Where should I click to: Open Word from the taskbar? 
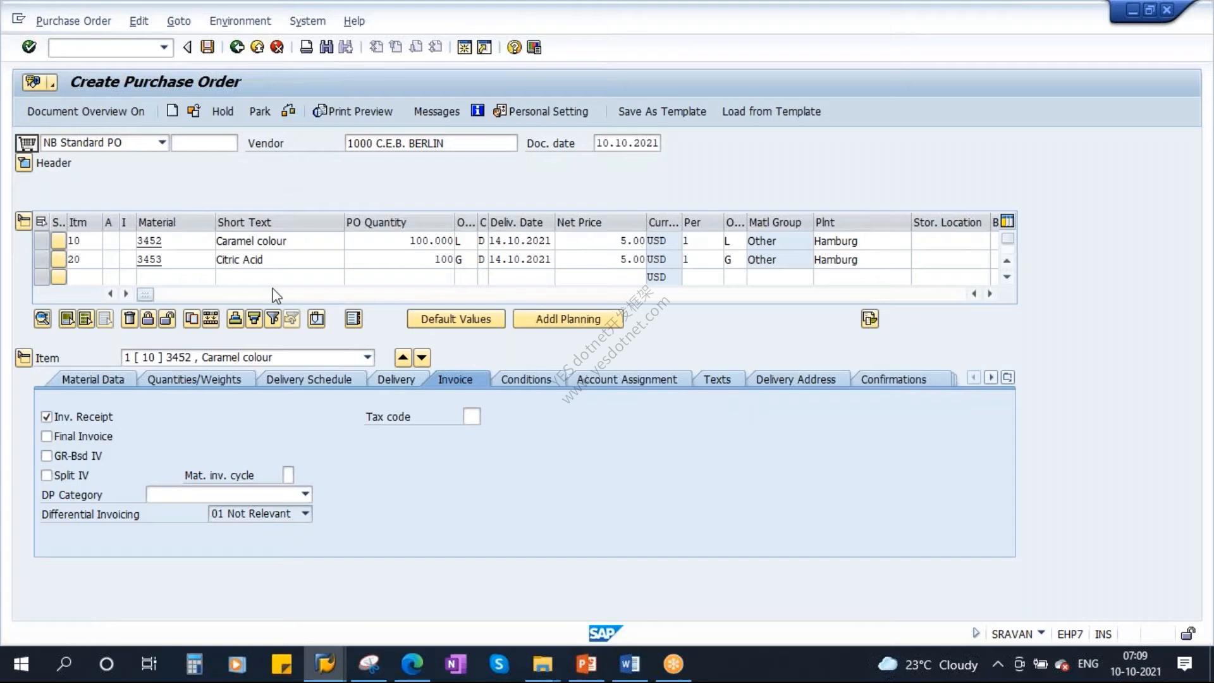click(630, 664)
